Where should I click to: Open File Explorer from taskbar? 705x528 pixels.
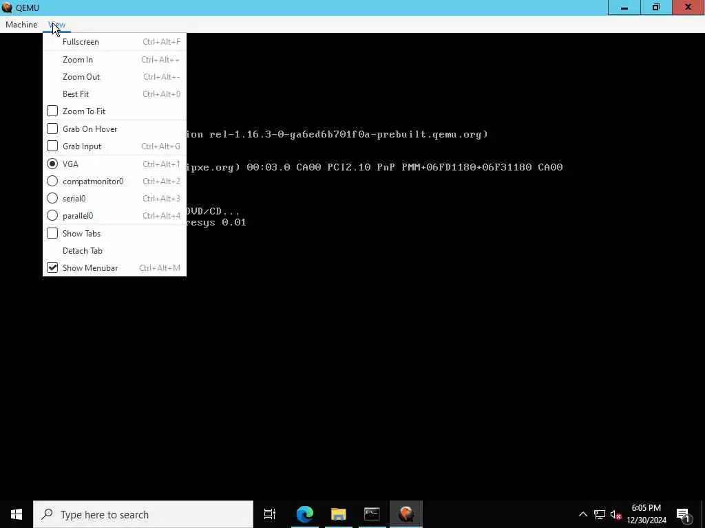click(x=339, y=514)
